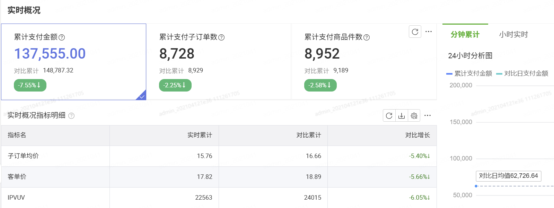Click the 24小时分析图 chart title
The height and width of the screenshot is (208, 554).
point(470,56)
